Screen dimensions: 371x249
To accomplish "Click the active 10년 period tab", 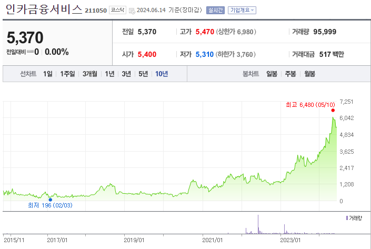I will point(161,74).
